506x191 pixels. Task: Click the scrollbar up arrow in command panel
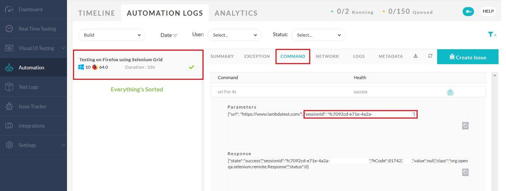[496, 76]
